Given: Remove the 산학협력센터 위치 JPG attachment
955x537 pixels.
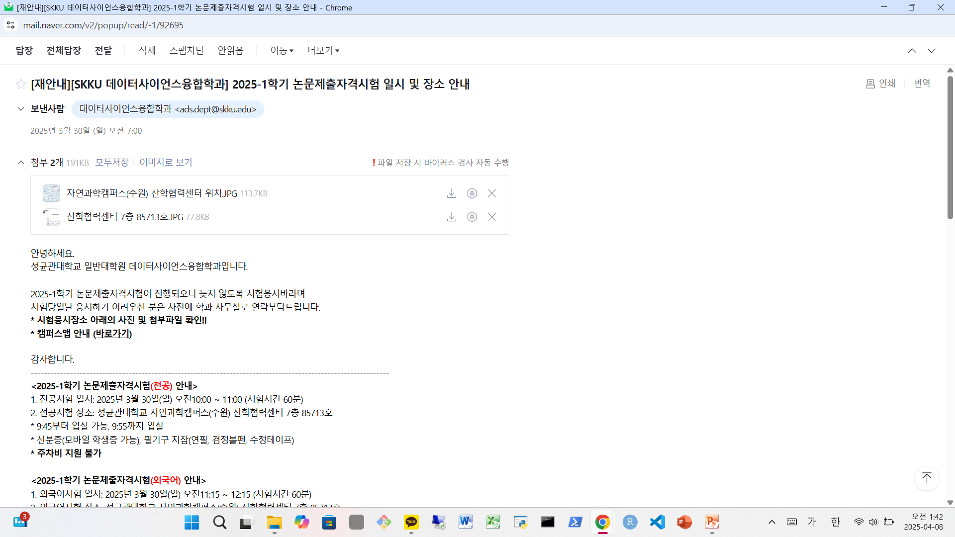Looking at the screenshot, I should point(491,193).
